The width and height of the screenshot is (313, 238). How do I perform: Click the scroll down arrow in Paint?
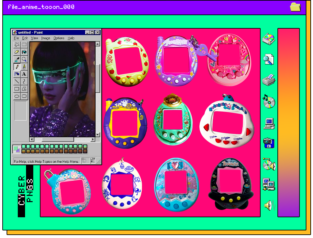98,135
